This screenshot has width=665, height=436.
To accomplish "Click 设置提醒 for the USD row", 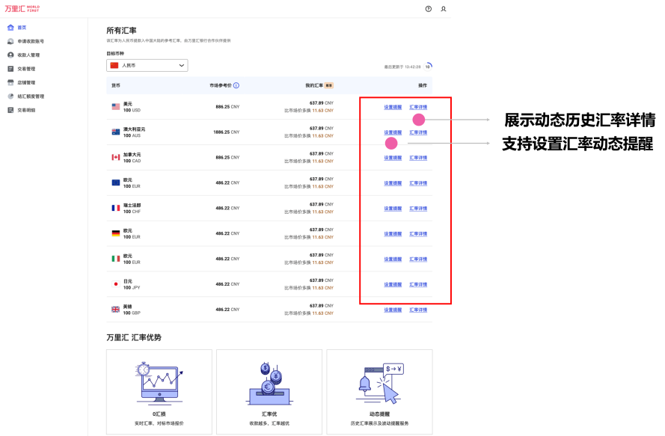I will 393,107.
